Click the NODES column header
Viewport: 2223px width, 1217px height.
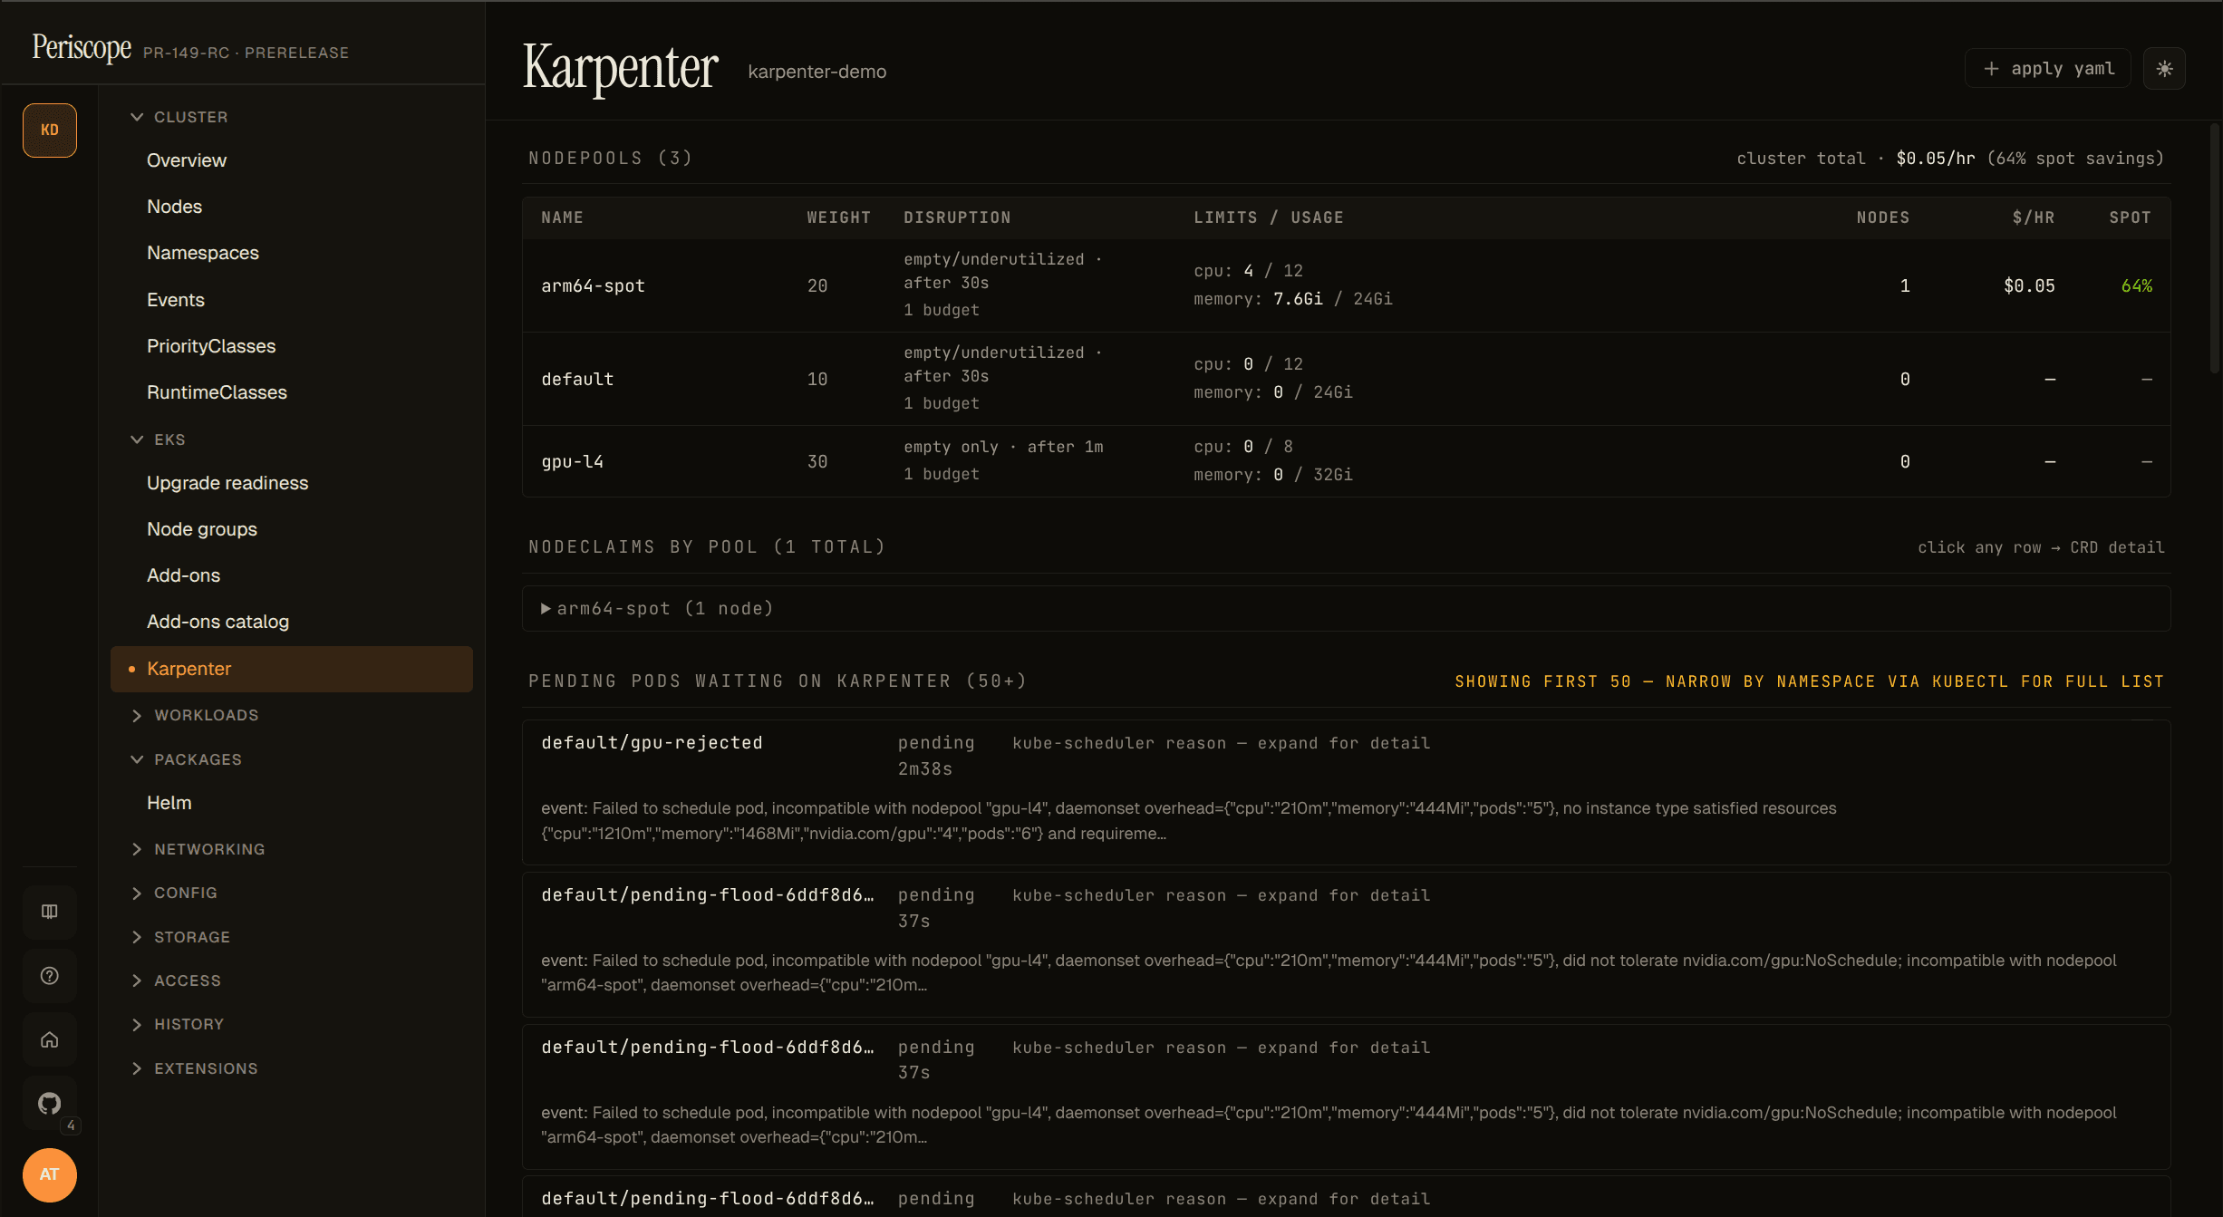(x=1882, y=217)
